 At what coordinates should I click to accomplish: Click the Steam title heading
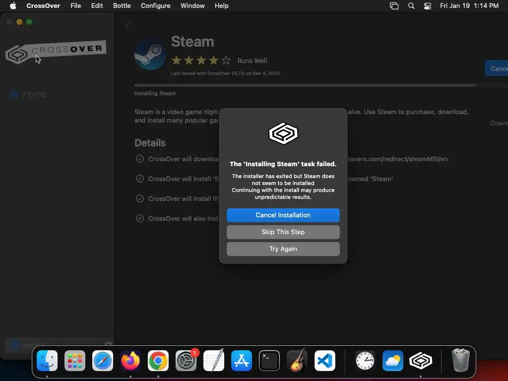[192, 42]
